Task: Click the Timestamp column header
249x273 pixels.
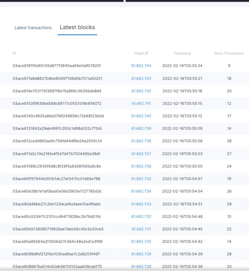Action: pos(182,53)
